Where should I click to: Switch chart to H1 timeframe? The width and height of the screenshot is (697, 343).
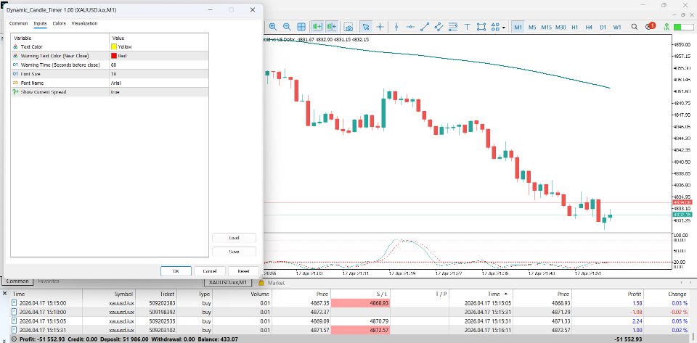[x=575, y=27]
